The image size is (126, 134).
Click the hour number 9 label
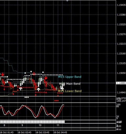(22, 125)
